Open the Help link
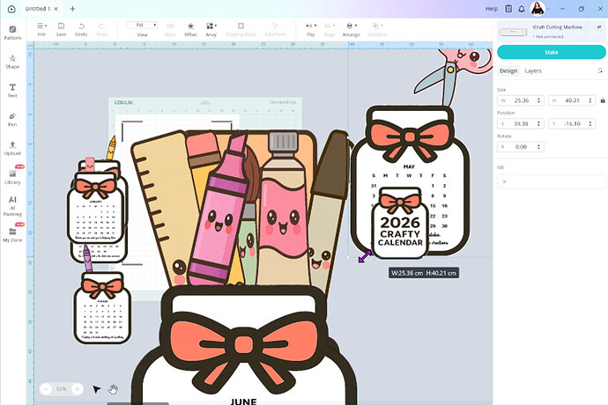Screen dimensions: 608x405 [x=492, y=9]
